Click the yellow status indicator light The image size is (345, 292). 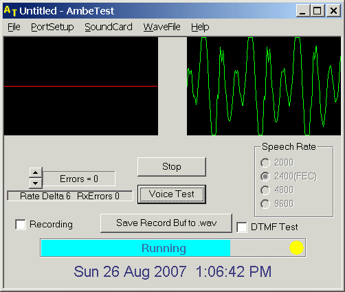click(x=296, y=247)
